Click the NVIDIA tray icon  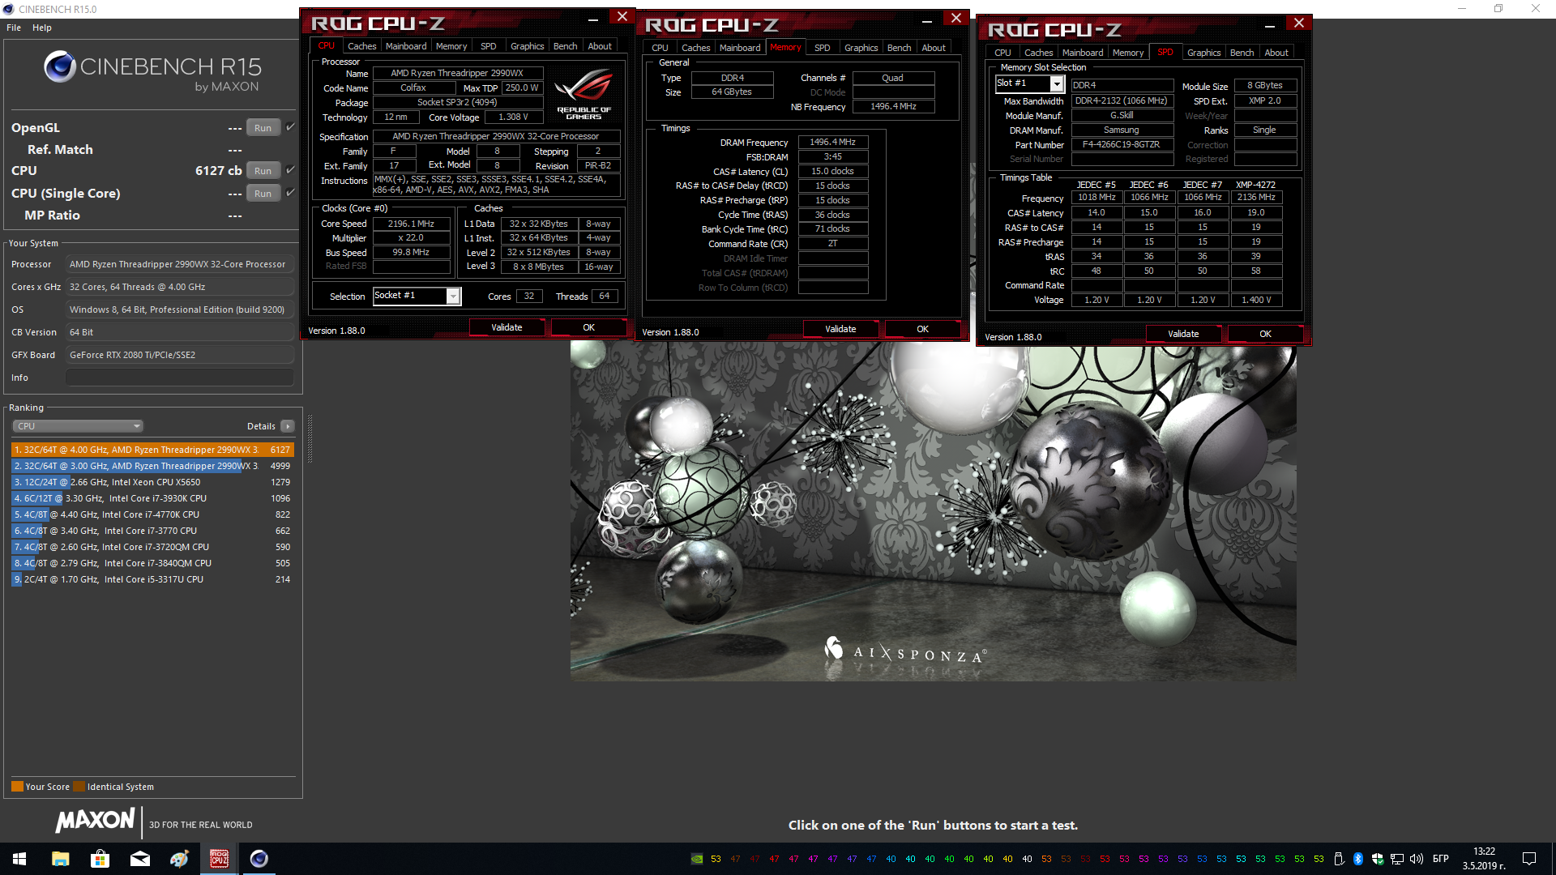coord(697,859)
